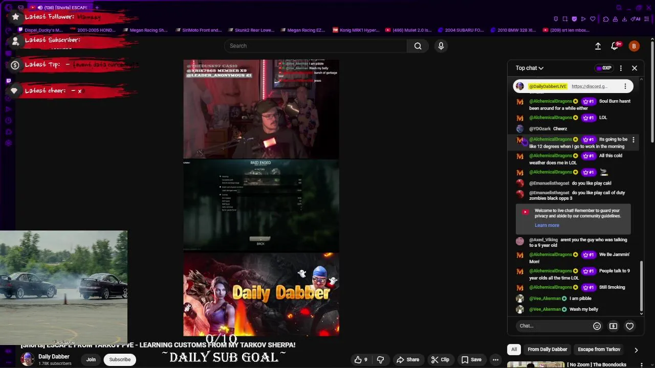
Task: Click the Super Chat dollar icon
Action: (x=613, y=326)
